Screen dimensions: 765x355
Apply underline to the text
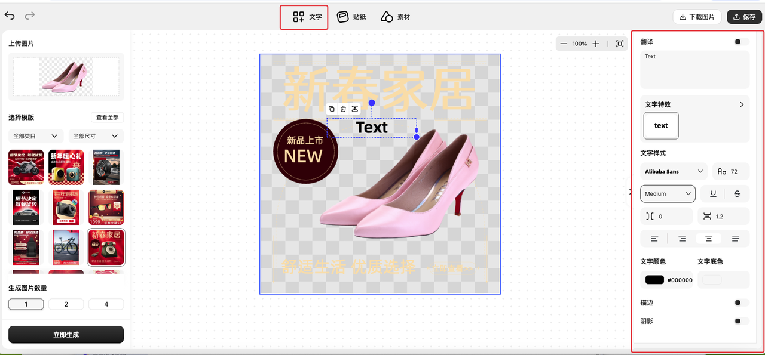click(x=712, y=193)
